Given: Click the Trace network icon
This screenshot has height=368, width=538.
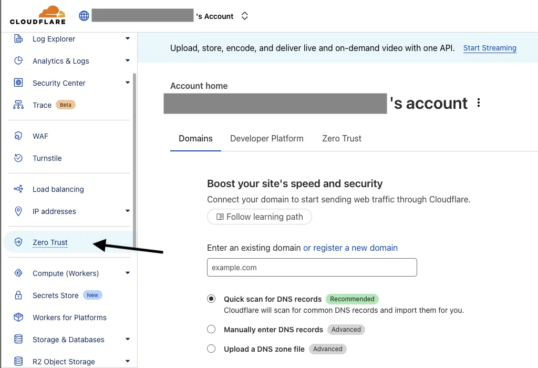Looking at the screenshot, I should pos(18,105).
